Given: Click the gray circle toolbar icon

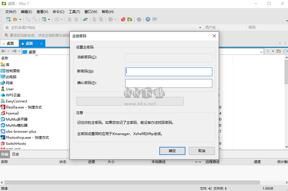Looking at the screenshot, I should pyautogui.click(x=111, y=19).
